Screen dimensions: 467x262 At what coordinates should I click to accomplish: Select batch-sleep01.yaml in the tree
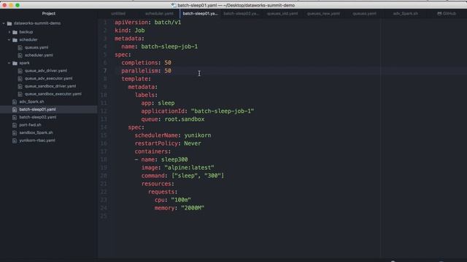coord(37,109)
